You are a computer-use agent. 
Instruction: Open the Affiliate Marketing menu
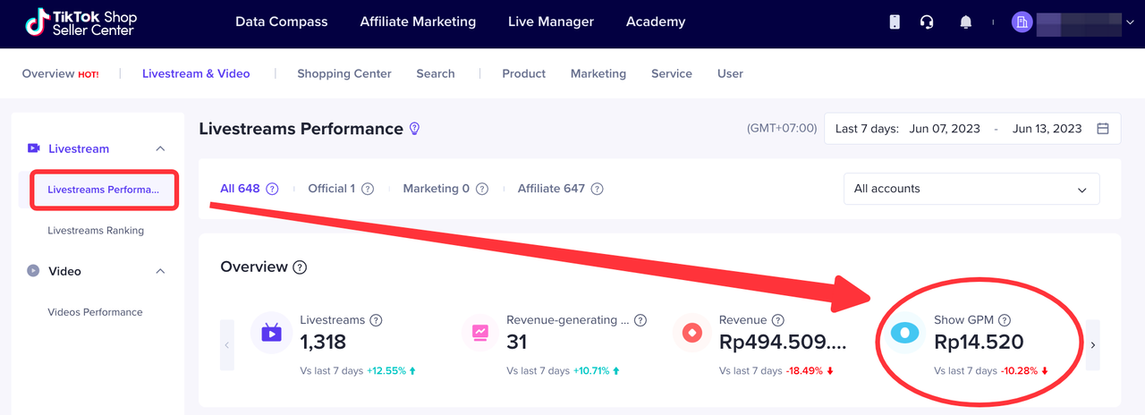418,21
